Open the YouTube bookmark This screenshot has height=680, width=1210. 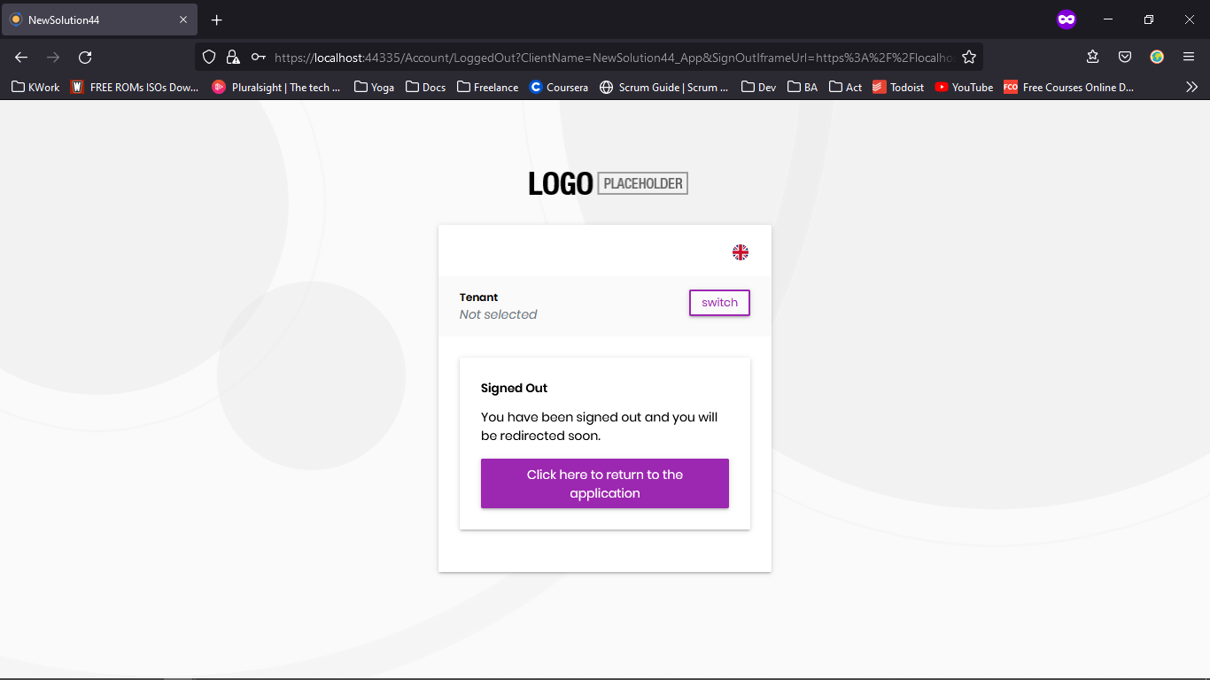coord(964,87)
